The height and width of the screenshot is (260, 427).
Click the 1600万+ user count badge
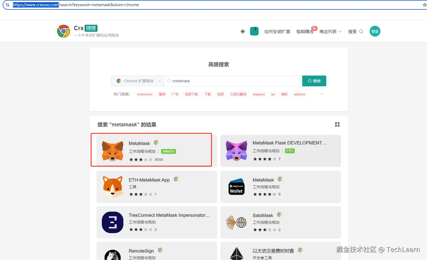[169, 151]
